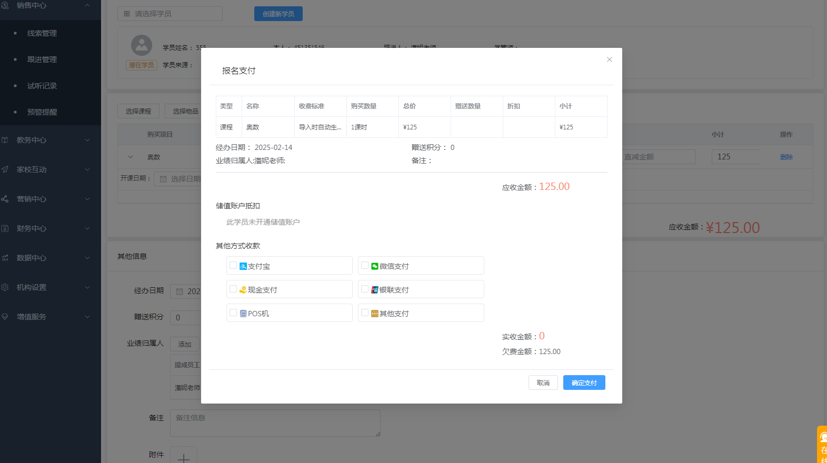Close the 报名支付 dialog with the X icon
The image size is (827, 463).
tap(609, 59)
